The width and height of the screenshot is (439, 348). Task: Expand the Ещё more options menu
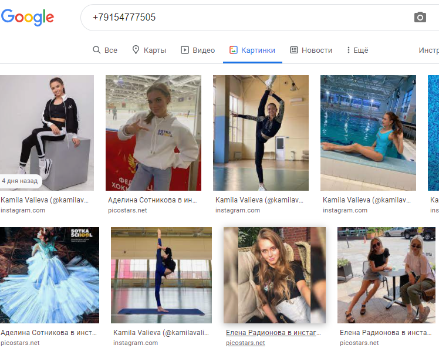point(357,50)
